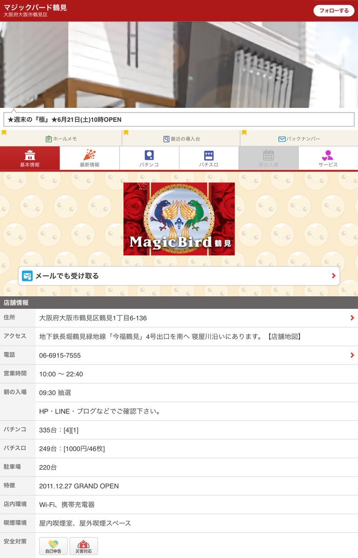Click the マジックバード鶴見 title
The image size is (358, 558).
click(35, 7)
